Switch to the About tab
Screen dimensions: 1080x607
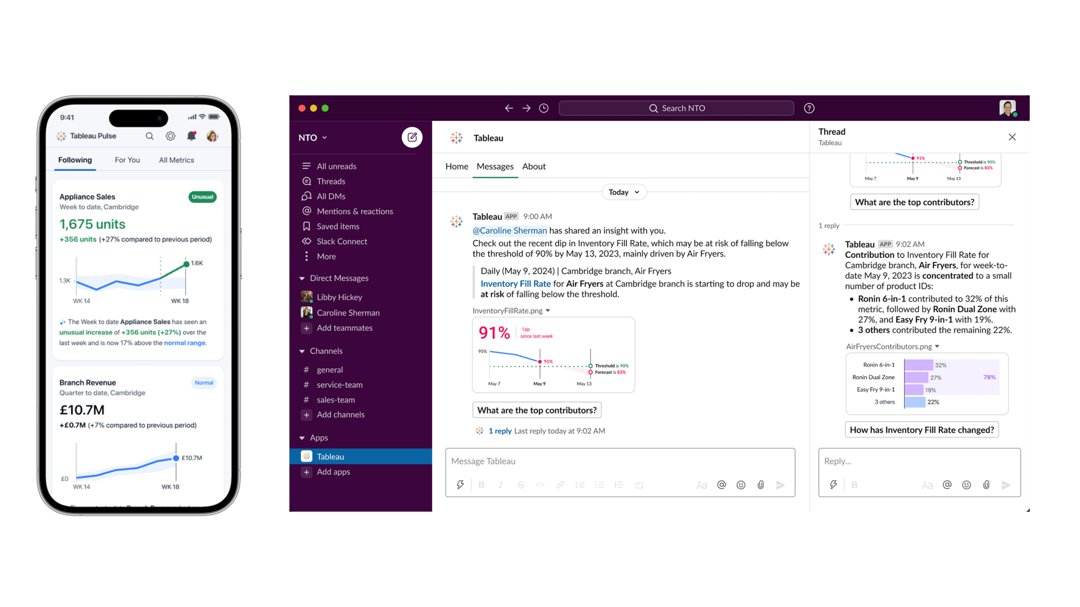[534, 166]
